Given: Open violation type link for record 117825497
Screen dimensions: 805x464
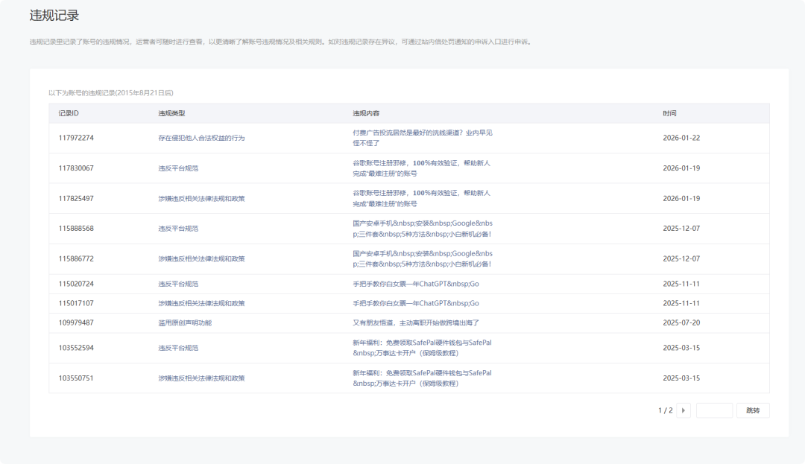Looking at the screenshot, I should [x=201, y=198].
